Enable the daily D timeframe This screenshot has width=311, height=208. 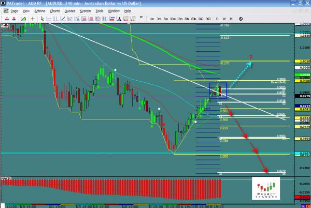218,19
